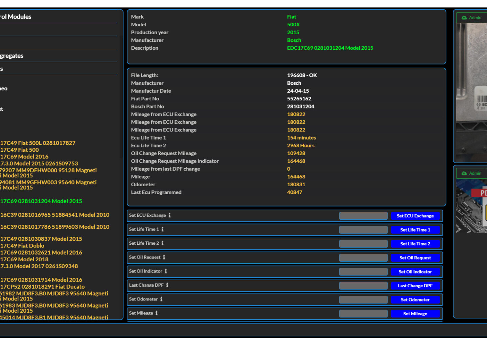Viewport: 487px width, 338px height.
Task: Click info icon next to Set Oil Request
Action: click(164, 257)
